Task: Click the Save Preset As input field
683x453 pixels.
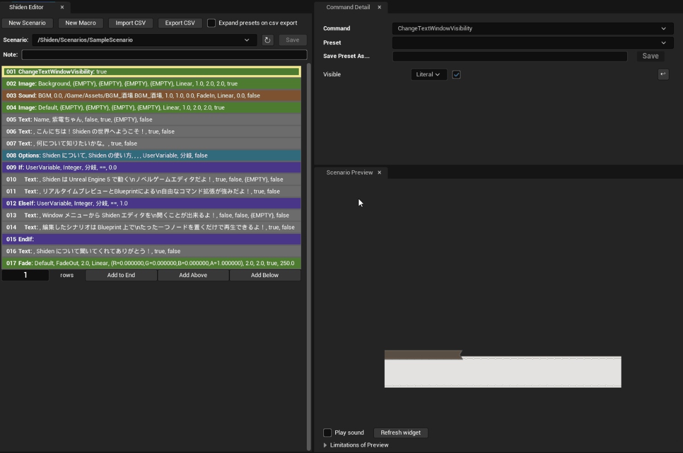Action: 510,56
